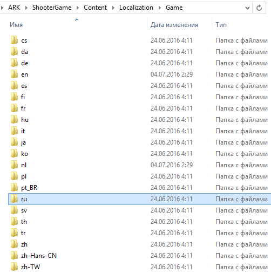This screenshot has height=273, width=271.
Task: Click the Game breadcrumb segment
Action: click(174, 8)
